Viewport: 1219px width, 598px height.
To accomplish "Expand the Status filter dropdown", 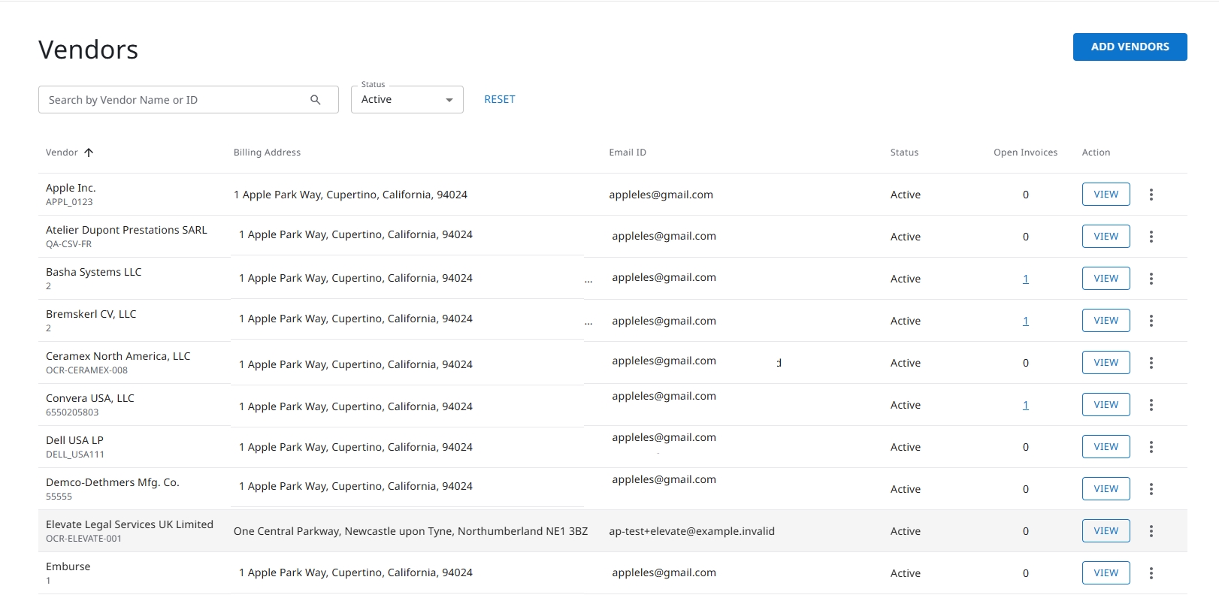I will click(x=407, y=100).
